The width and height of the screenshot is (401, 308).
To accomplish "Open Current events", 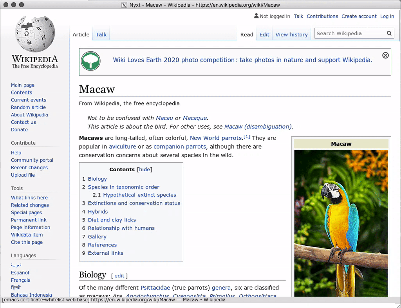I will [29, 100].
